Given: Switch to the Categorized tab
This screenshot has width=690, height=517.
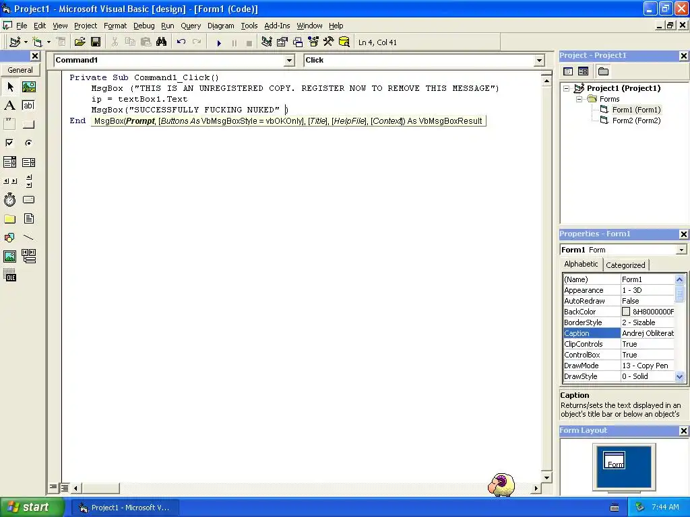Looking at the screenshot, I should coord(625,265).
